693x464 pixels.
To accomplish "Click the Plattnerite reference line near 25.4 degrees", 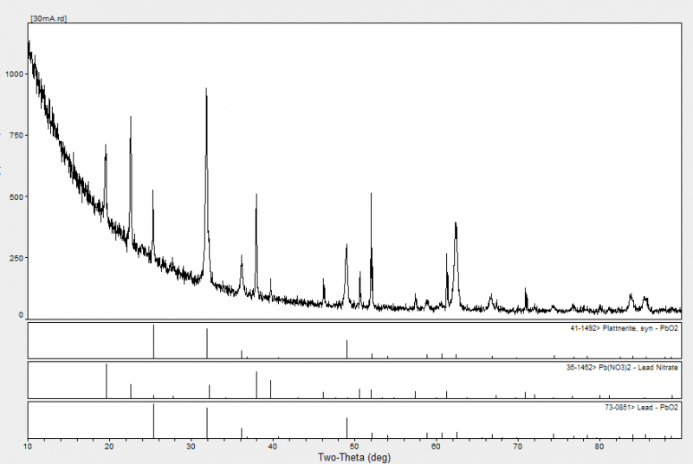I will pyautogui.click(x=154, y=341).
